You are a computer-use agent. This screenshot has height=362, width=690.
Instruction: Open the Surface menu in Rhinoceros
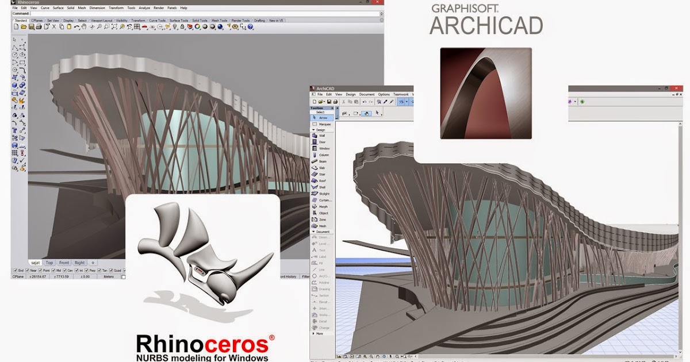click(58, 8)
